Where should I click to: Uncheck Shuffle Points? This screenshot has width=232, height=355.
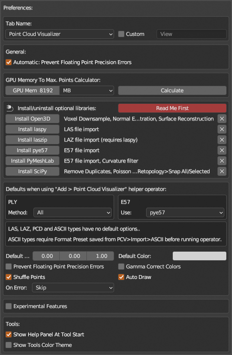click(9, 277)
